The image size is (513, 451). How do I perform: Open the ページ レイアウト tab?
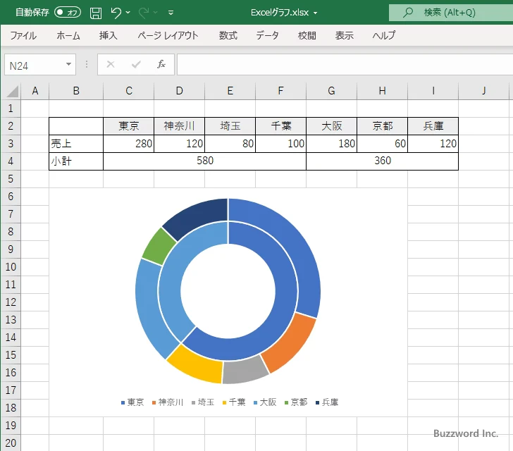168,35
